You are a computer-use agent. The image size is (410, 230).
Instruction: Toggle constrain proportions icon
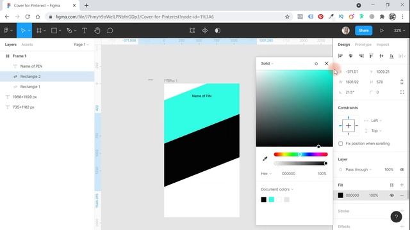(x=402, y=82)
